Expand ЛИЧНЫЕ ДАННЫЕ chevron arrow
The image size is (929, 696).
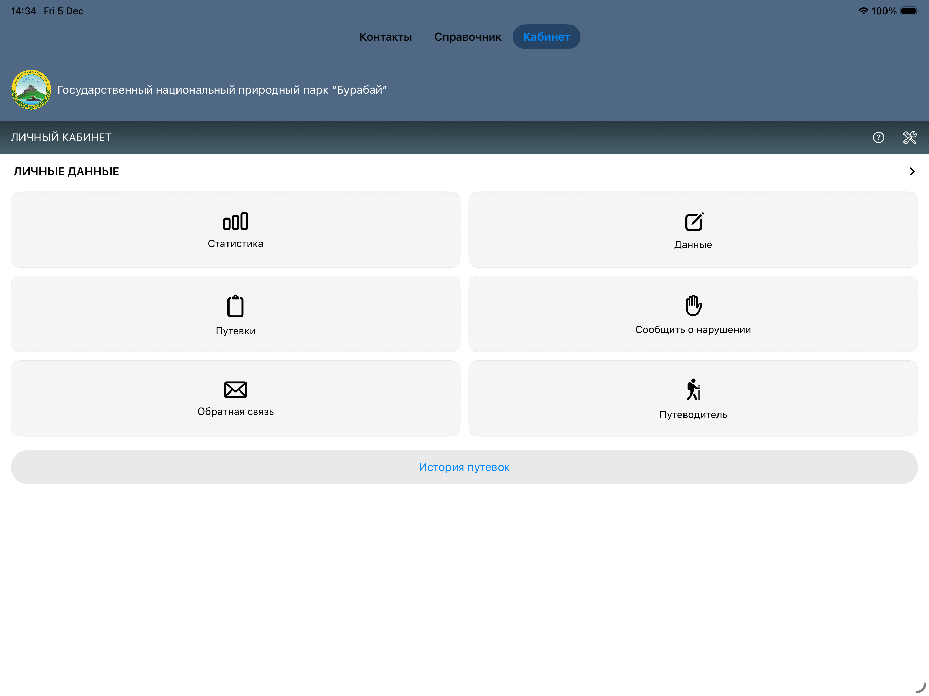[912, 171]
